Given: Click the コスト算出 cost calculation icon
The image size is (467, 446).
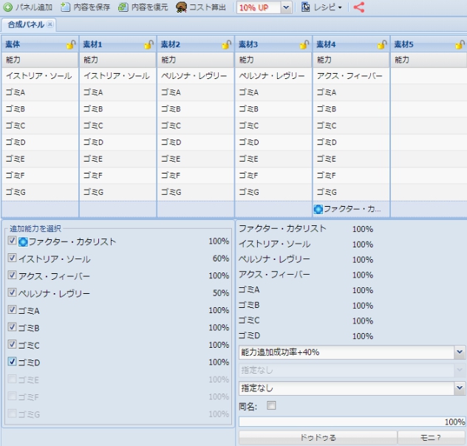Looking at the screenshot, I should [x=181, y=7].
